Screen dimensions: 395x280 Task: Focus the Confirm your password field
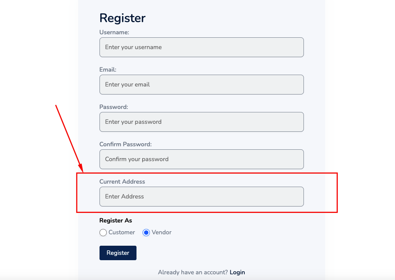tap(201, 159)
